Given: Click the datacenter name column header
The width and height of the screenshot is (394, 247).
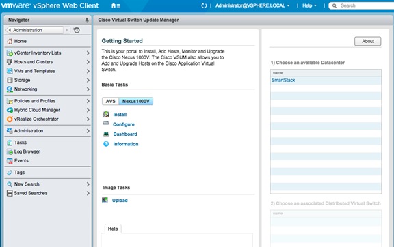Looking at the screenshot, I should [326, 73].
